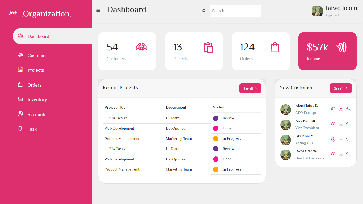
Task: Open message icon for Jolomi Taiwo E.
Action: point(341,109)
